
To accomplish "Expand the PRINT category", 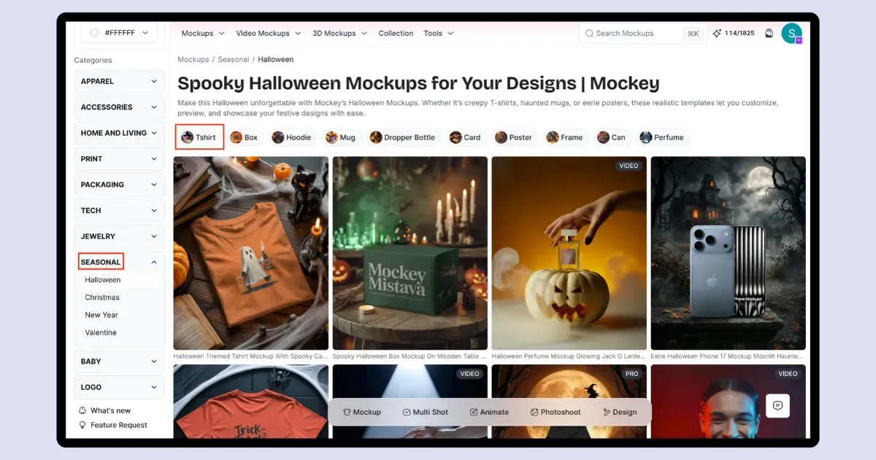I will click(x=119, y=158).
